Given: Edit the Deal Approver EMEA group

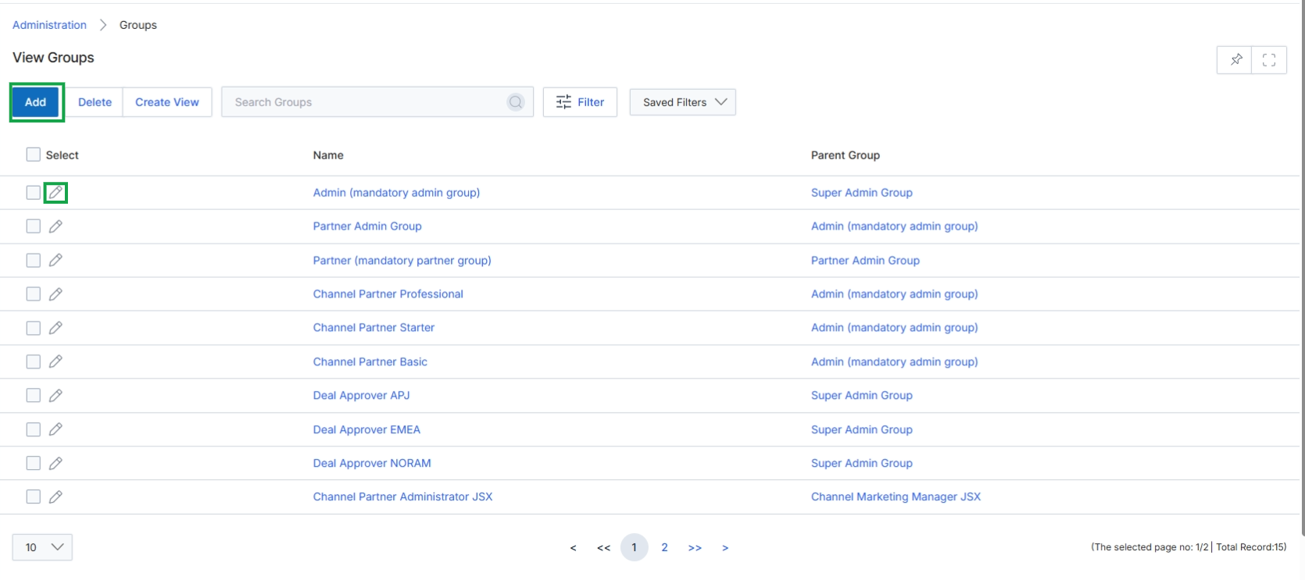Looking at the screenshot, I should click(55, 429).
